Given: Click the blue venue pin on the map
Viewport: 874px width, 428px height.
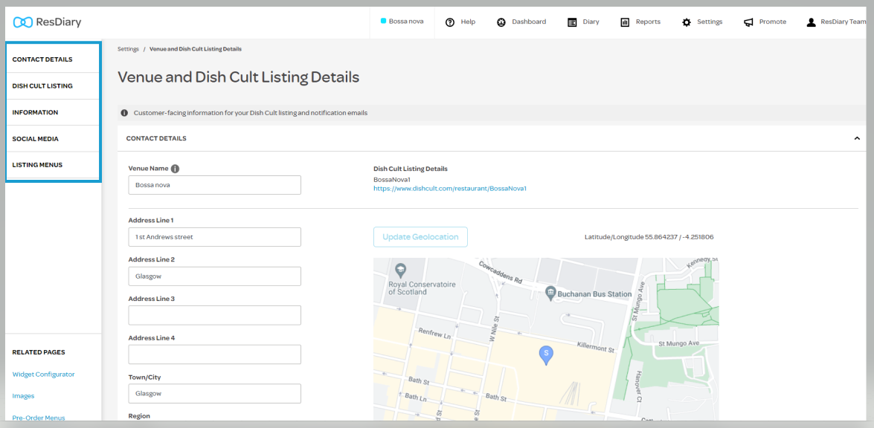Looking at the screenshot, I should coord(547,355).
